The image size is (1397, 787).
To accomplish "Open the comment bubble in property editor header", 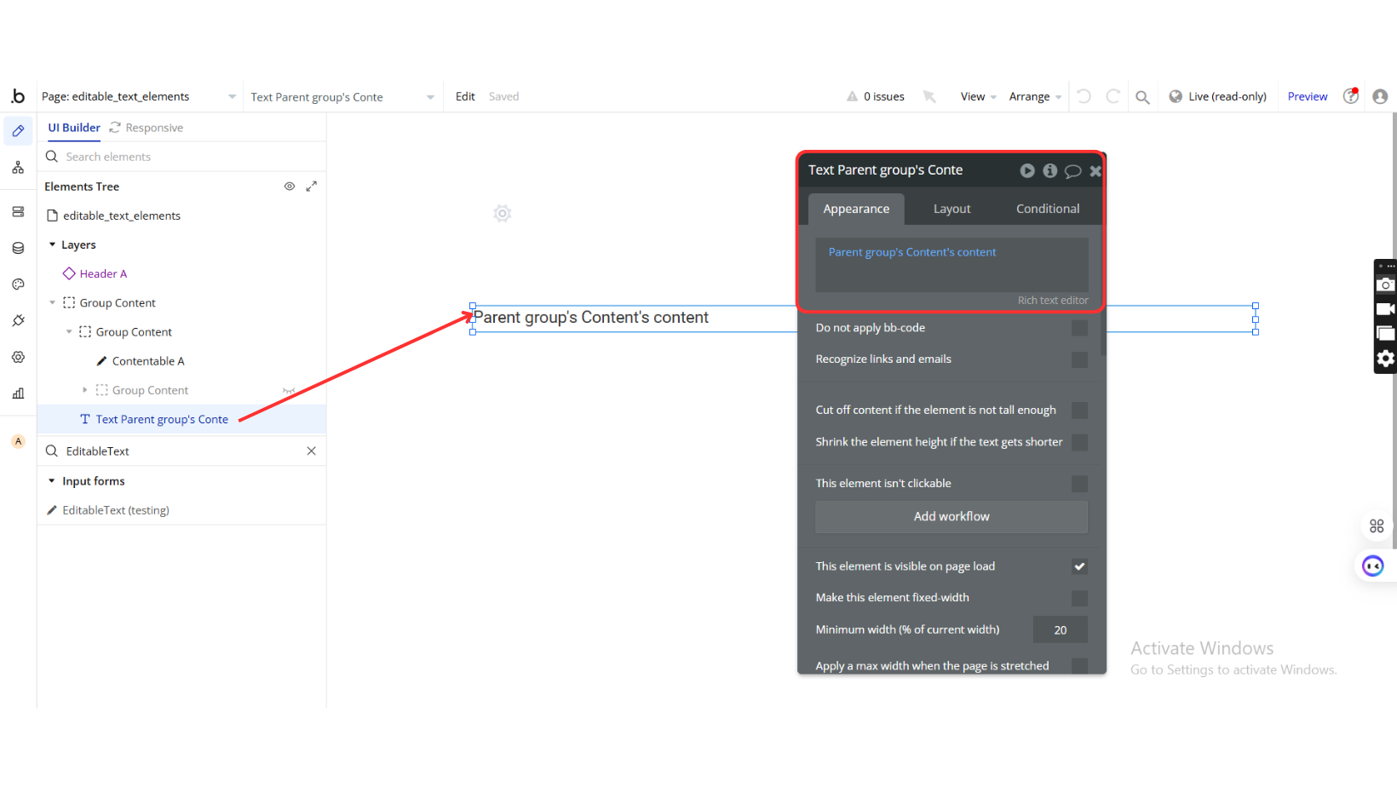I will pos(1072,171).
